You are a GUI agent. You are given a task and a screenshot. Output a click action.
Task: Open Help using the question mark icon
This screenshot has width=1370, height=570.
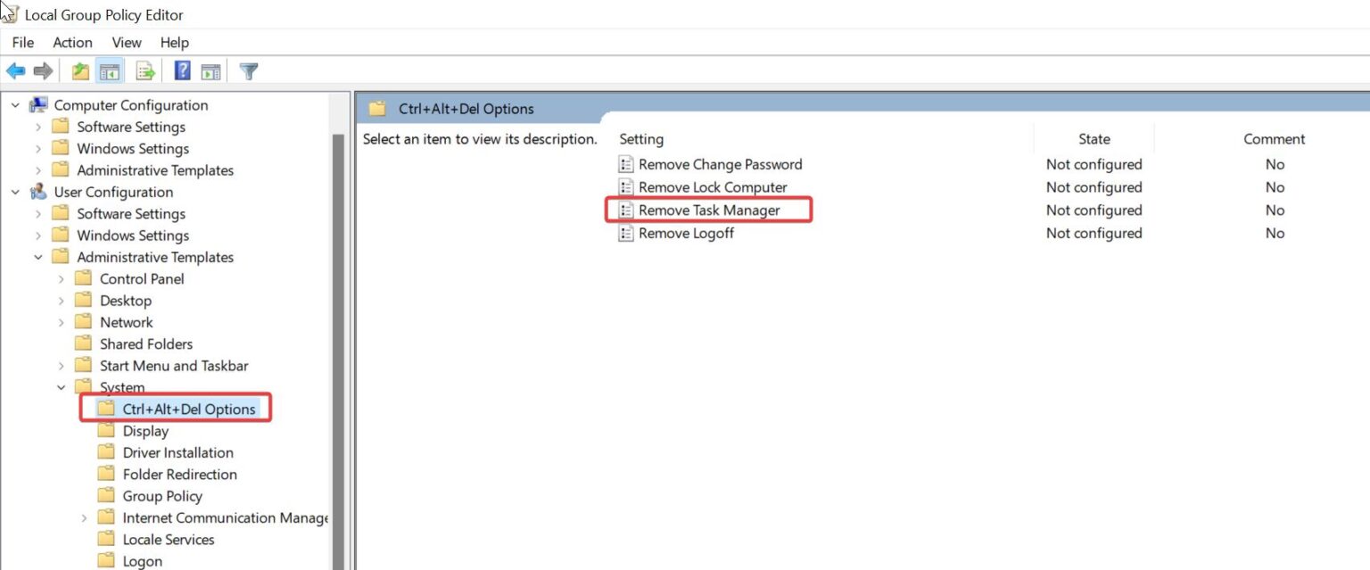tap(182, 70)
